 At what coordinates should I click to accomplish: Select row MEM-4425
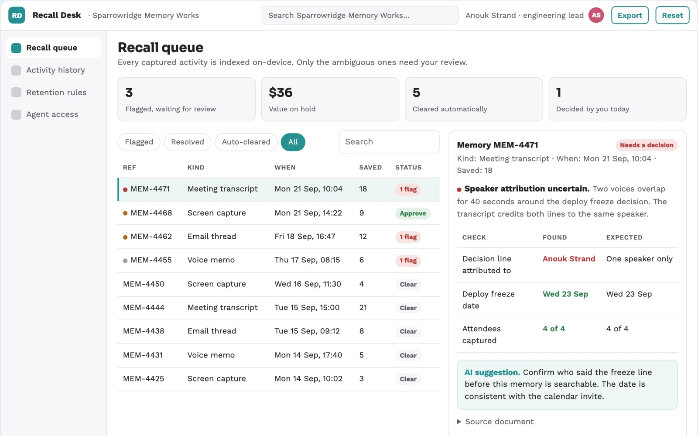pos(278,379)
